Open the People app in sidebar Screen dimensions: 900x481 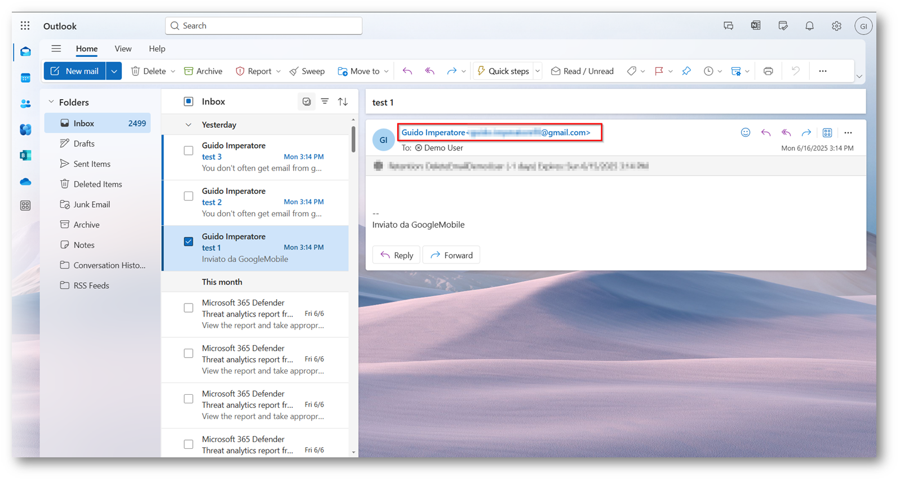click(x=25, y=104)
